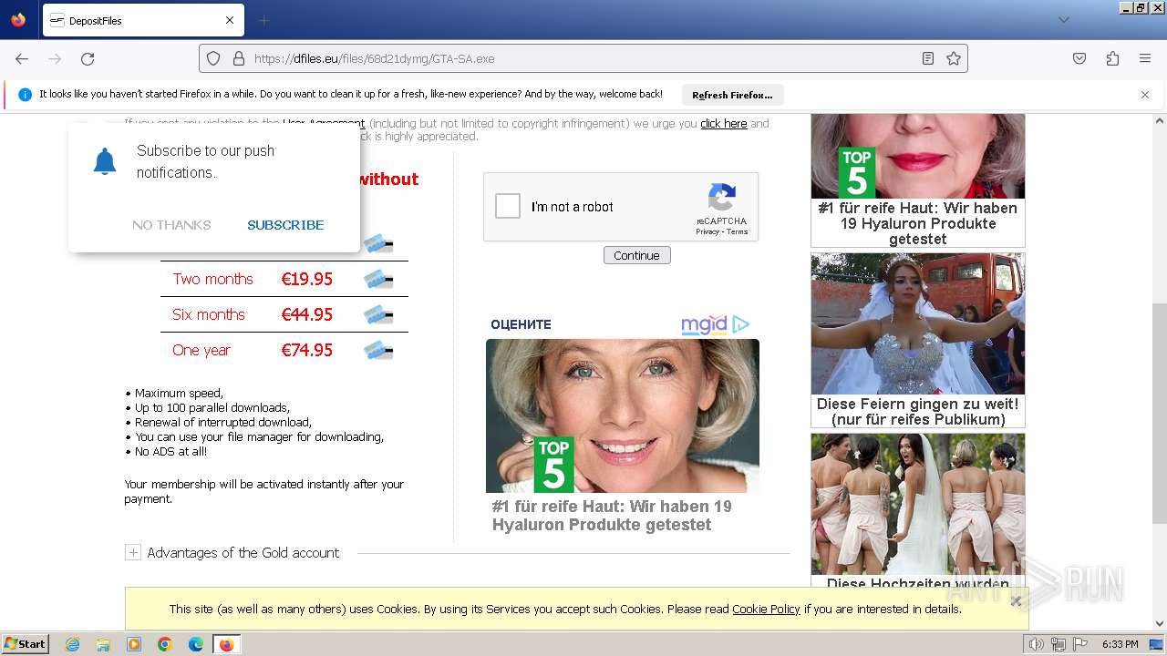Open Internet Explorer from the taskbar

click(73, 644)
